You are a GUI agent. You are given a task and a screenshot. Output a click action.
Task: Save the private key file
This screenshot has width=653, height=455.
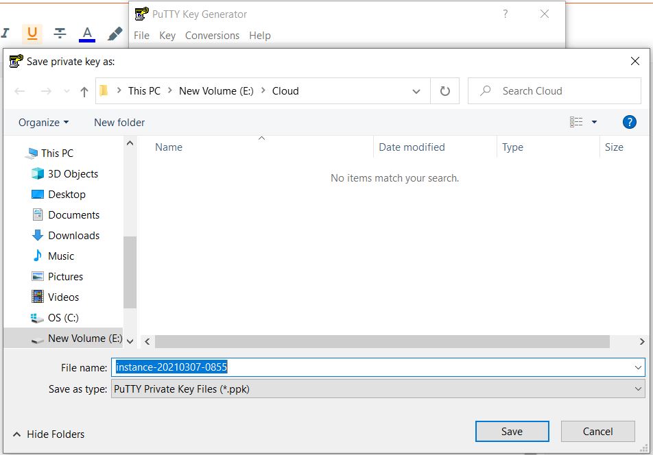(x=512, y=431)
